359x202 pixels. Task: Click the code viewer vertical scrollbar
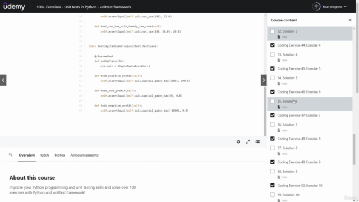(265, 112)
